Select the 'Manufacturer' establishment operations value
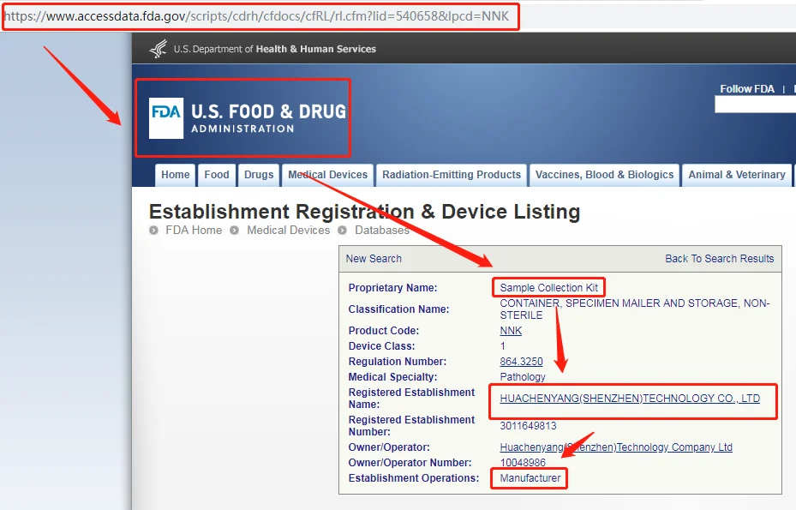Screen dimensions: 796x510 coord(530,478)
